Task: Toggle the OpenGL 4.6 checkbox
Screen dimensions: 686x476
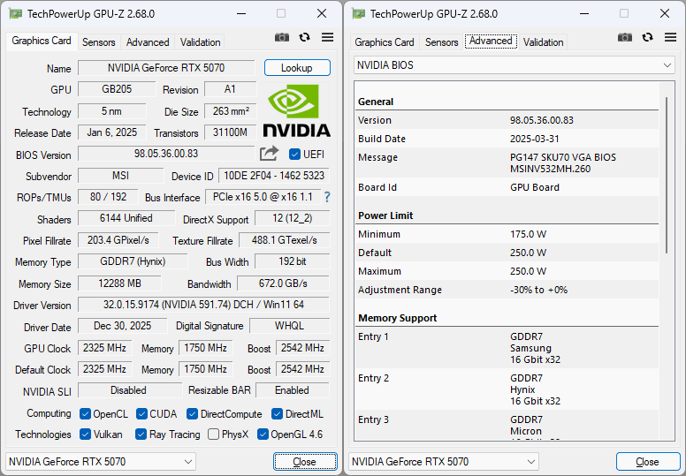Action: 263,434
